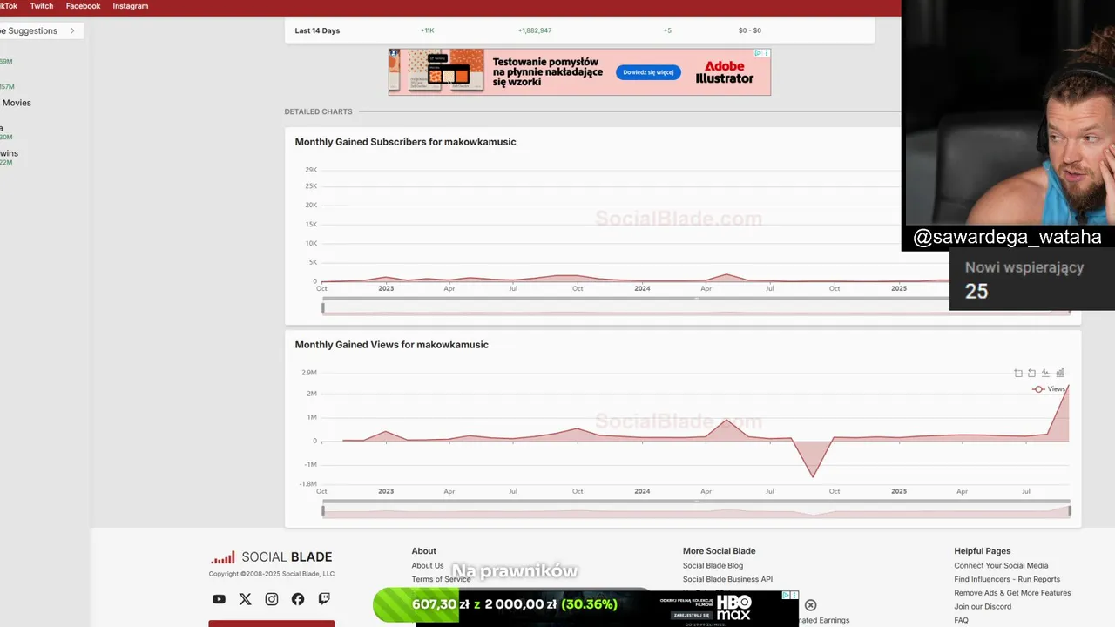Open Facebook tab in top navigation

[x=83, y=6]
